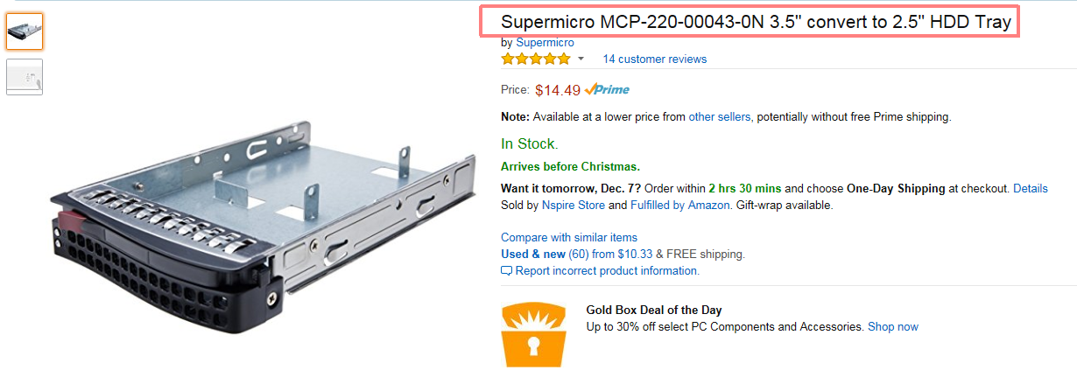Open the 14 customer reviews link

[654, 59]
